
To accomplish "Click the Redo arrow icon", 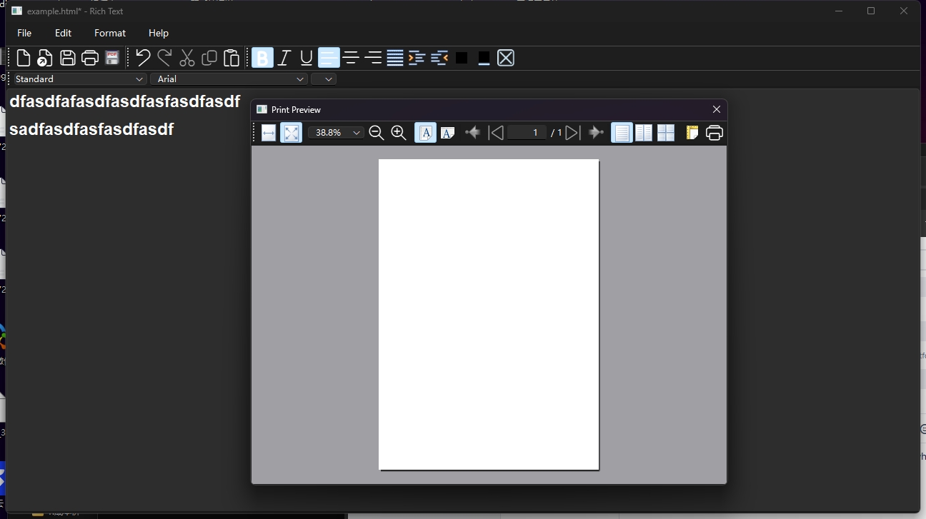I will [x=165, y=58].
